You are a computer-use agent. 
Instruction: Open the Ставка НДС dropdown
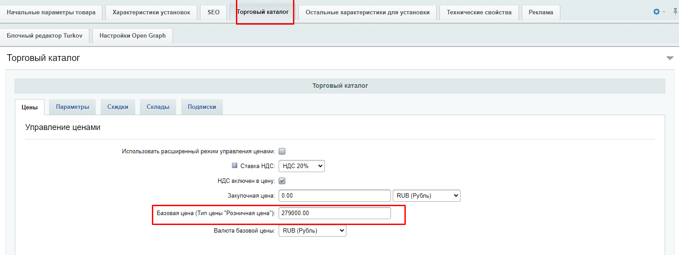[302, 166]
